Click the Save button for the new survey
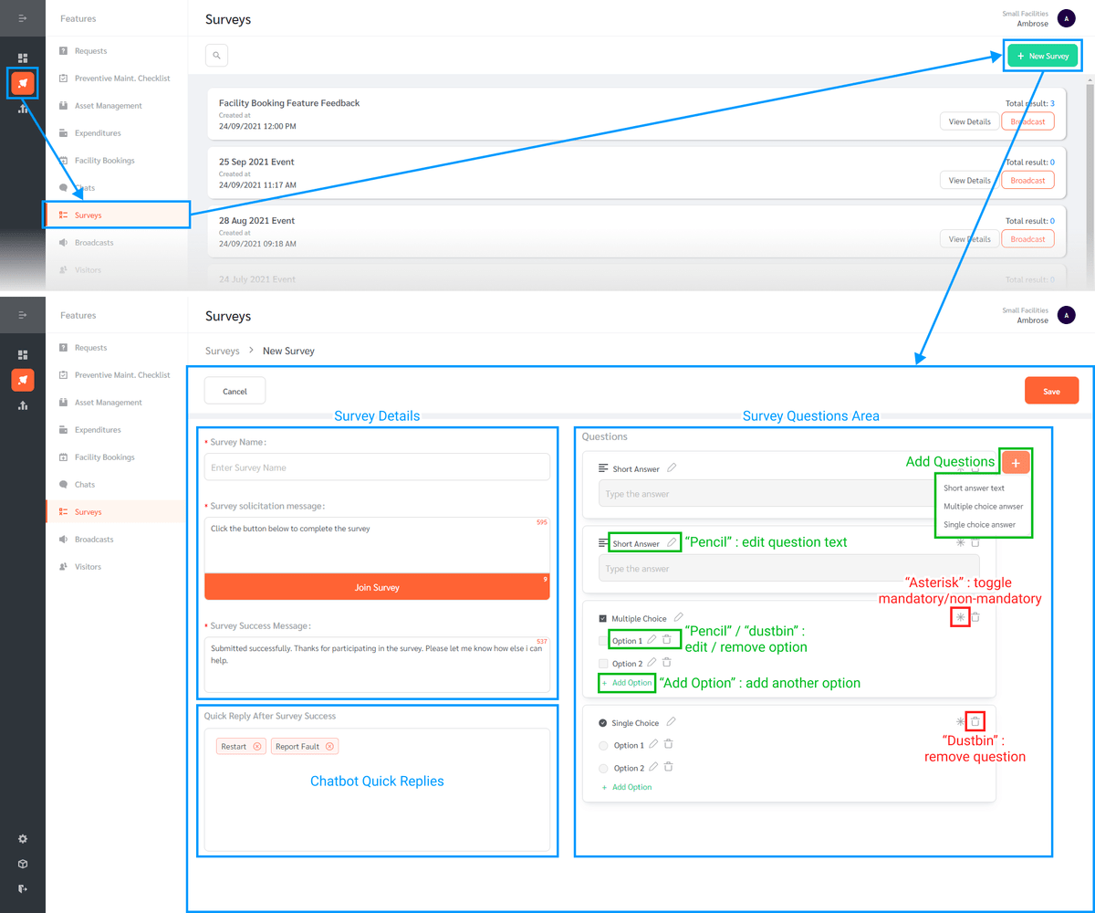This screenshot has width=1095, height=913. pyautogui.click(x=1051, y=389)
